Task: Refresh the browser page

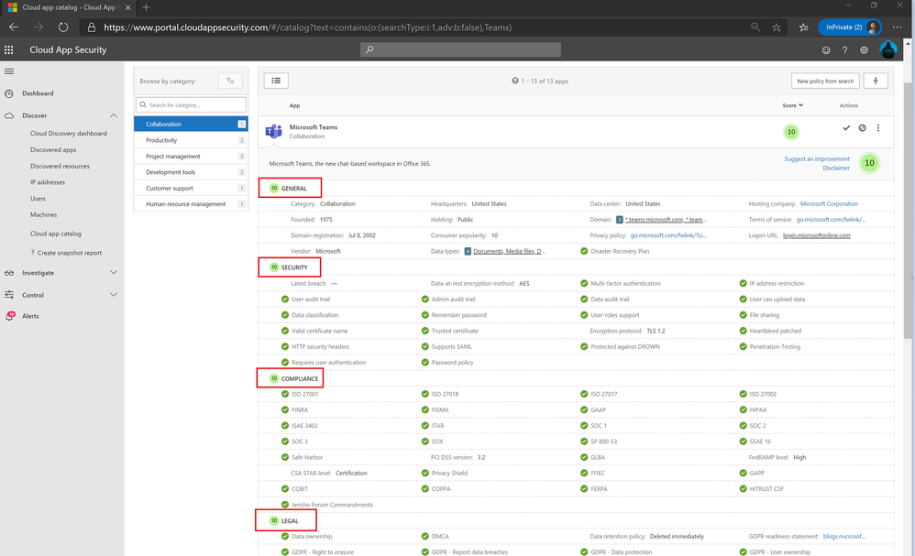Action: 63,27
